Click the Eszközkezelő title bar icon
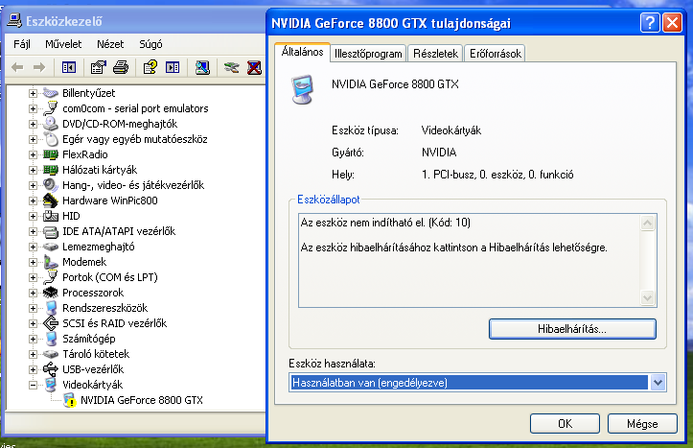The width and height of the screenshot is (693, 448). pyautogui.click(x=14, y=20)
